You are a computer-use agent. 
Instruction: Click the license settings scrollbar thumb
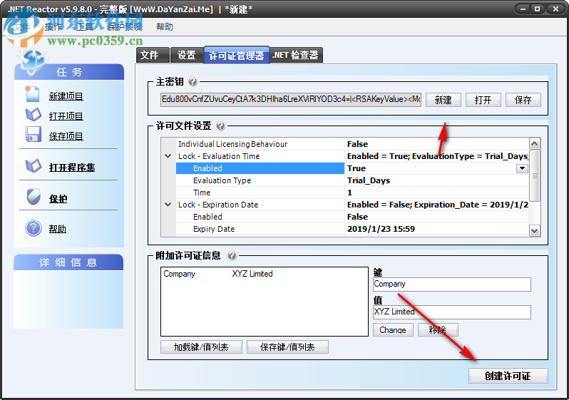tap(535, 175)
